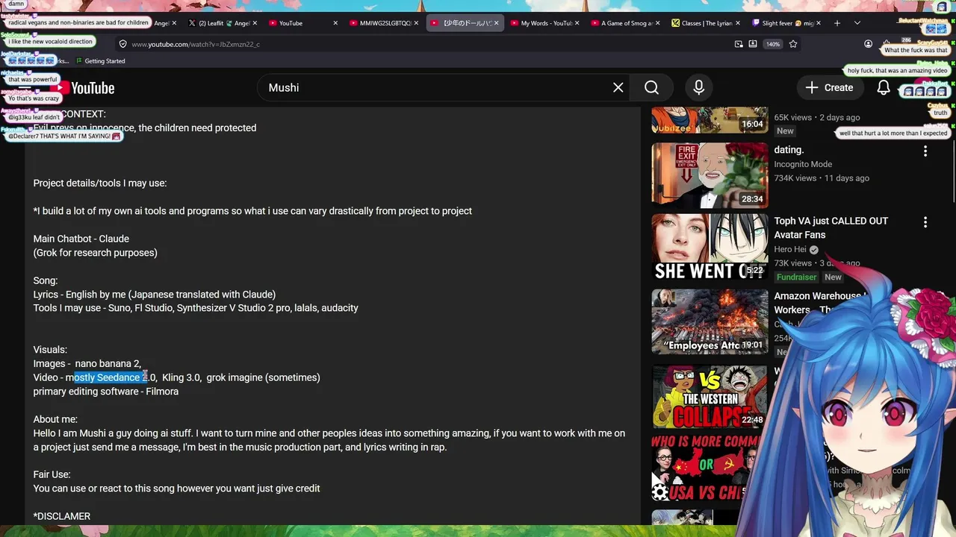Open a new browser tab
Viewport: 956px width, 537px height.
click(837, 23)
